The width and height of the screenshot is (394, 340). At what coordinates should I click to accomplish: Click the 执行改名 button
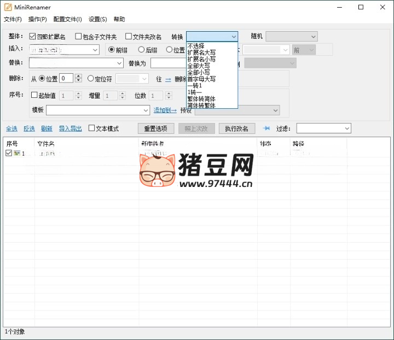[x=237, y=128]
